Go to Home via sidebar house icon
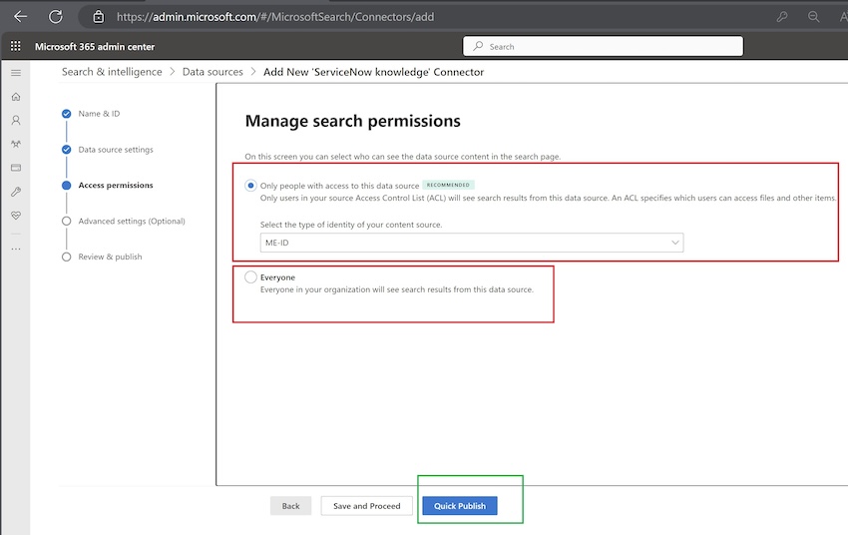 tap(16, 97)
